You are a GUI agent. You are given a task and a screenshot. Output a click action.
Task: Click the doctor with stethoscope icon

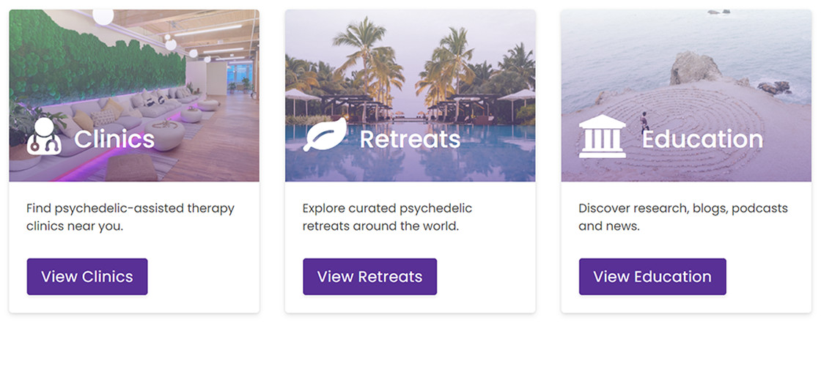point(44,136)
